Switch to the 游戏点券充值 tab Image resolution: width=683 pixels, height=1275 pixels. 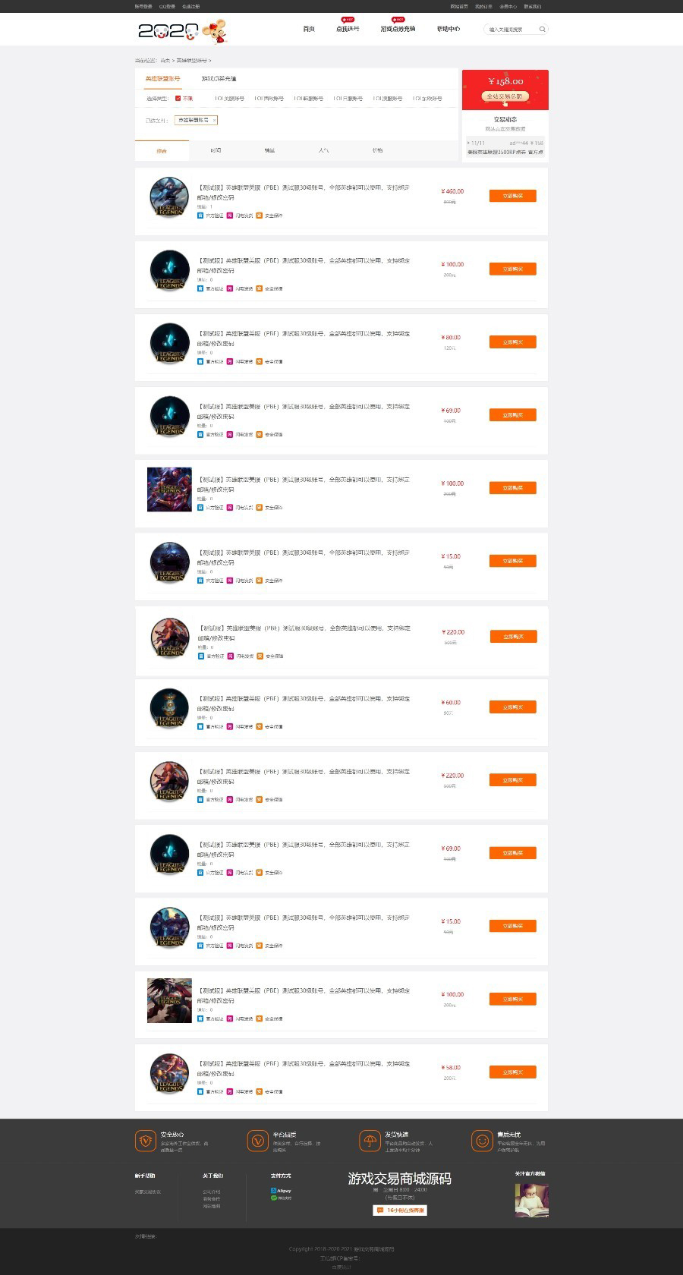[x=219, y=79]
